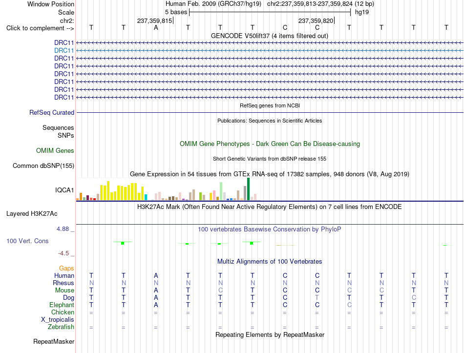
Task: Click the faded C in the Elephant alignment row
Action: click(x=349, y=305)
